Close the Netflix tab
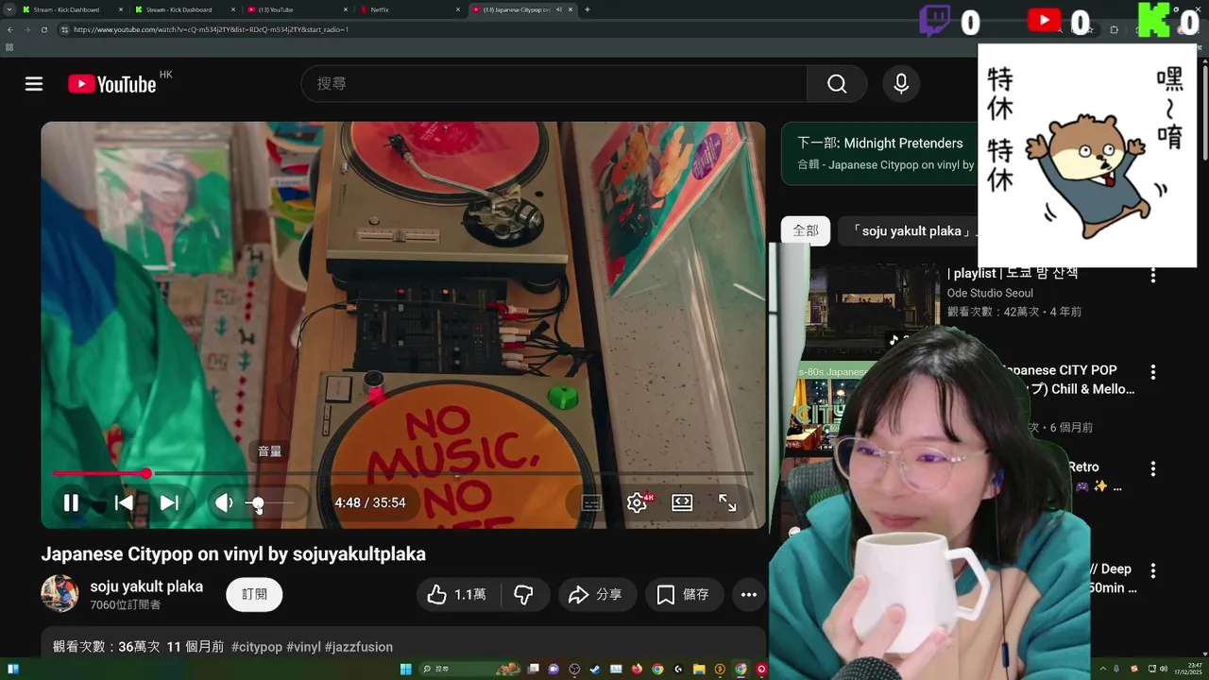1209x680 pixels. coord(458,9)
